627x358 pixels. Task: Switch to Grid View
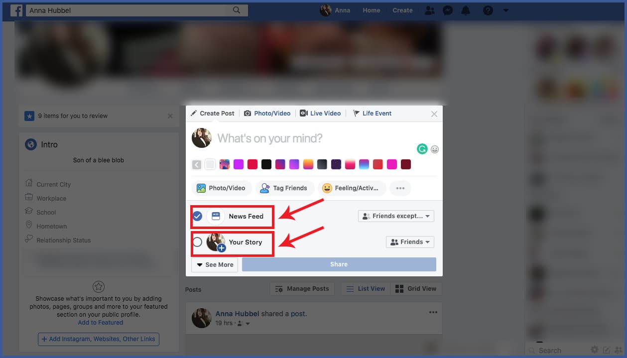(x=416, y=289)
